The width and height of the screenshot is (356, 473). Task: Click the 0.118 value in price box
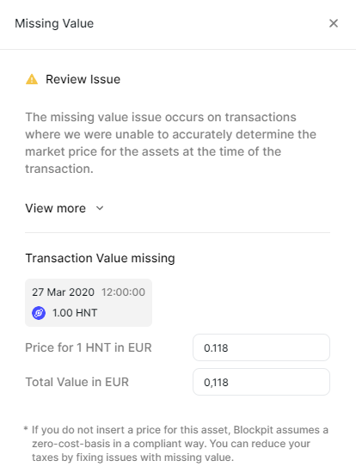coord(216,347)
